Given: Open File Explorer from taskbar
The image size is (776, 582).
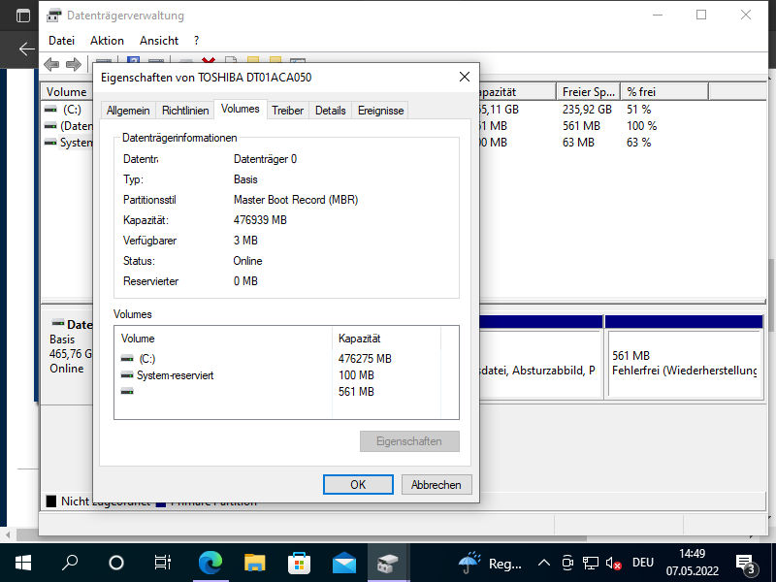Looking at the screenshot, I should coord(255,563).
